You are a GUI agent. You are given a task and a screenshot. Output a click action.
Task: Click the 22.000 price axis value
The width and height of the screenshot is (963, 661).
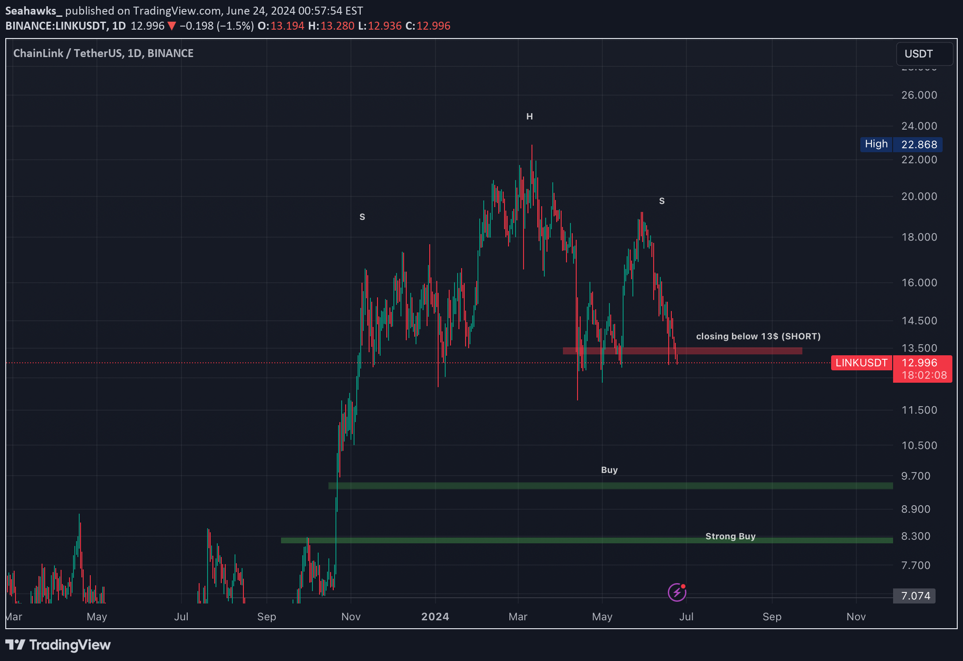[x=919, y=160]
